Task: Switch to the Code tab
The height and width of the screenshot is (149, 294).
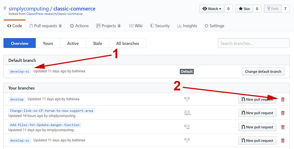Action: pyautogui.click(x=15, y=26)
